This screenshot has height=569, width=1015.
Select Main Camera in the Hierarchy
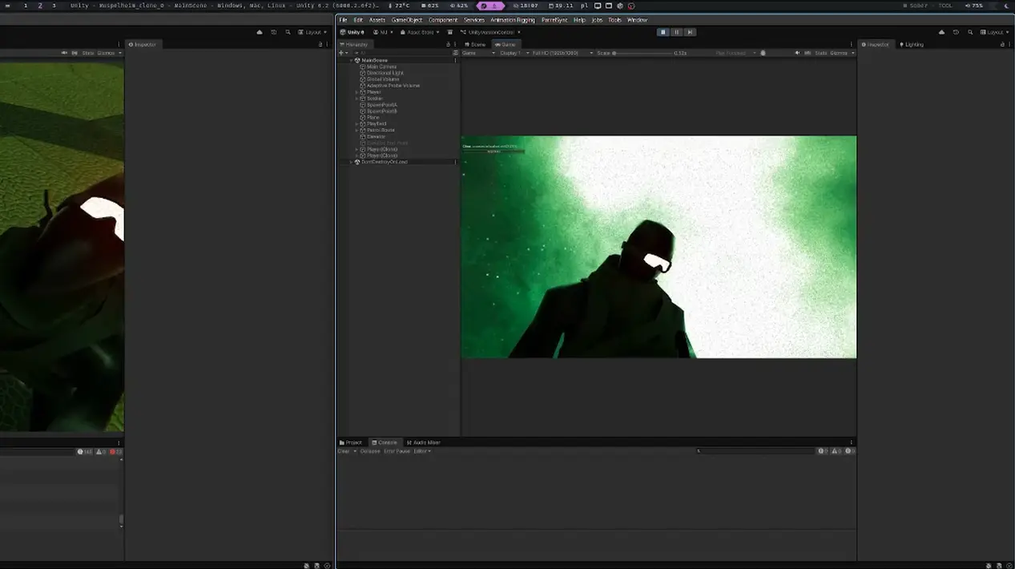click(x=381, y=67)
